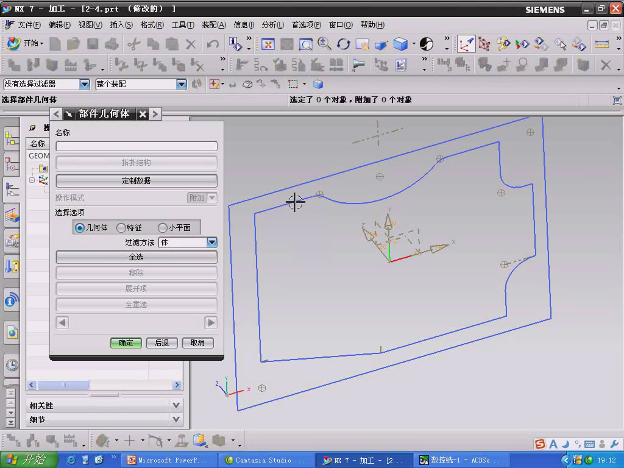This screenshot has width=624, height=468.
Task: Click the Print icon
Action: pos(112,44)
